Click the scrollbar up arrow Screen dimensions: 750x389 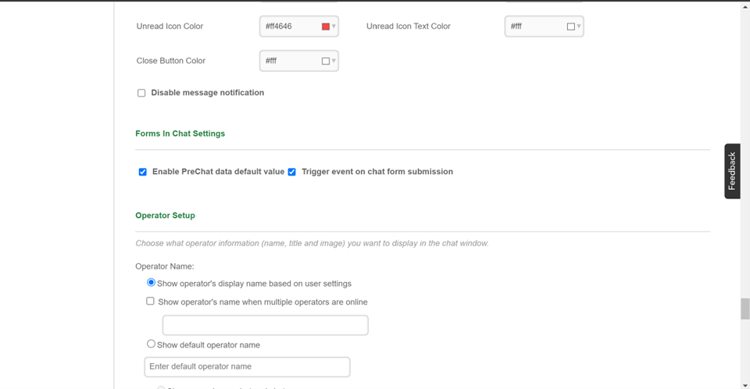point(745,6)
